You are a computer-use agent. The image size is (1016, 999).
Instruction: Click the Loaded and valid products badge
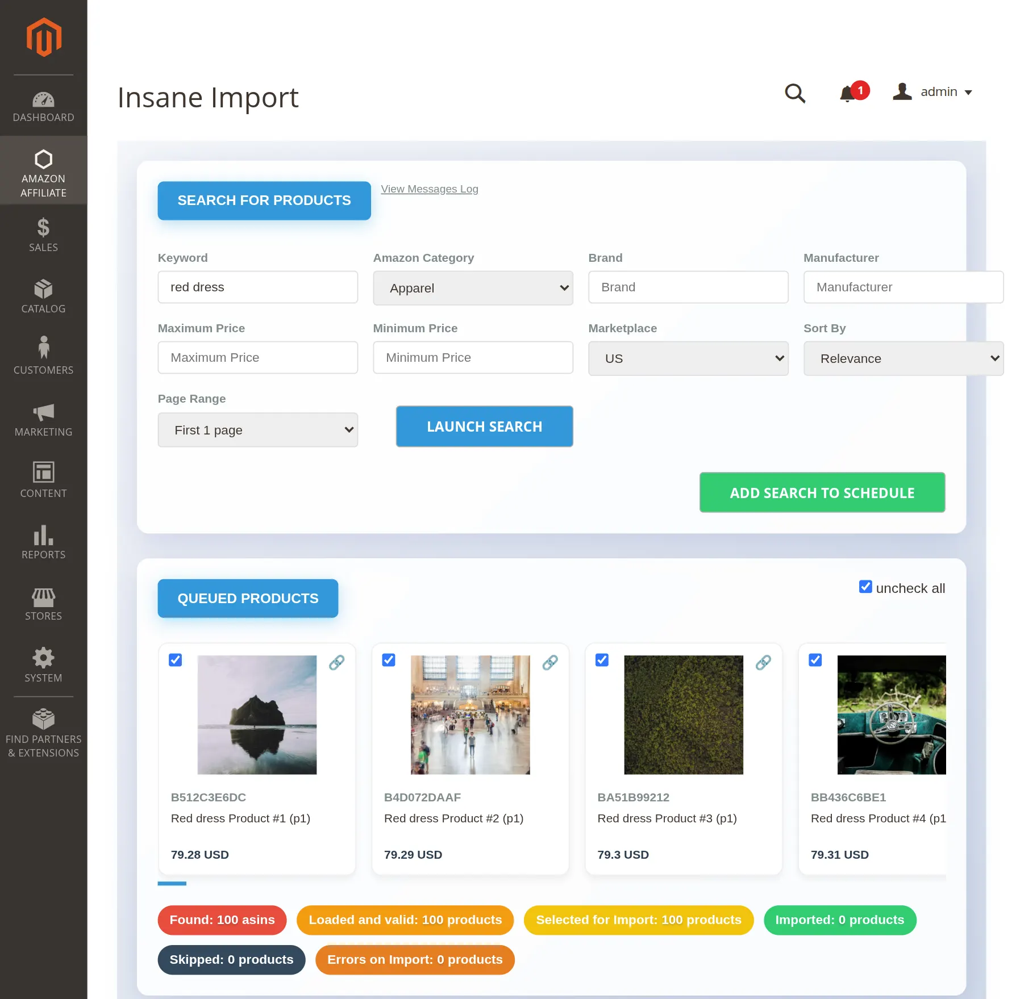[x=405, y=920]
